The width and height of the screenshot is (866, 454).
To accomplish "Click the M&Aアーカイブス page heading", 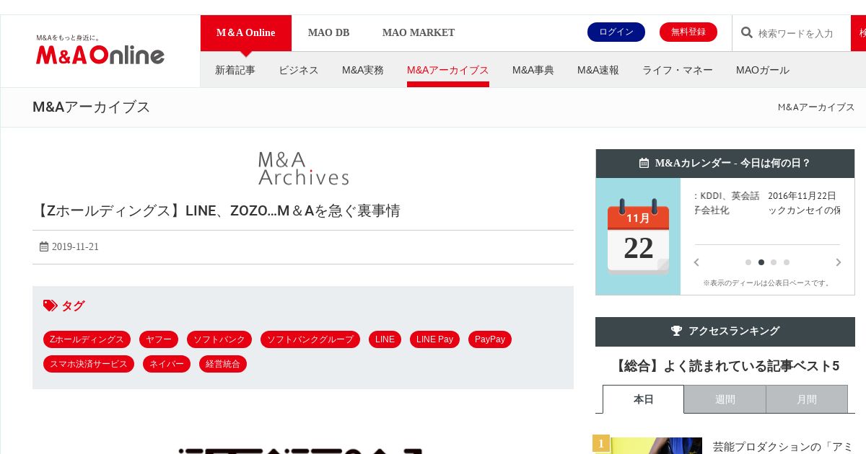I will [x=92, y=107].
